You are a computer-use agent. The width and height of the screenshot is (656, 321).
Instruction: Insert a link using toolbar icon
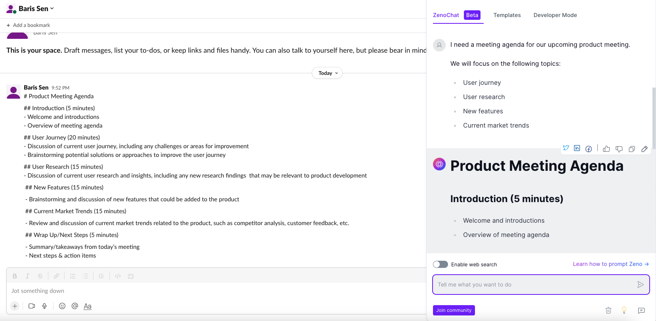click(x=57, y=276)
